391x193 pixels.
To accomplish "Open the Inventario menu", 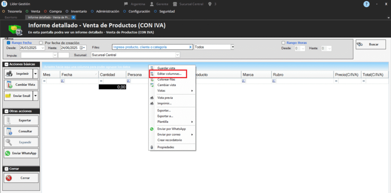I will click(78, 11).
